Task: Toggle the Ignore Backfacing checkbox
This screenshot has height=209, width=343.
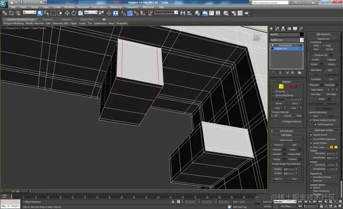Action: pyautogui.click(x=273, y=96)
